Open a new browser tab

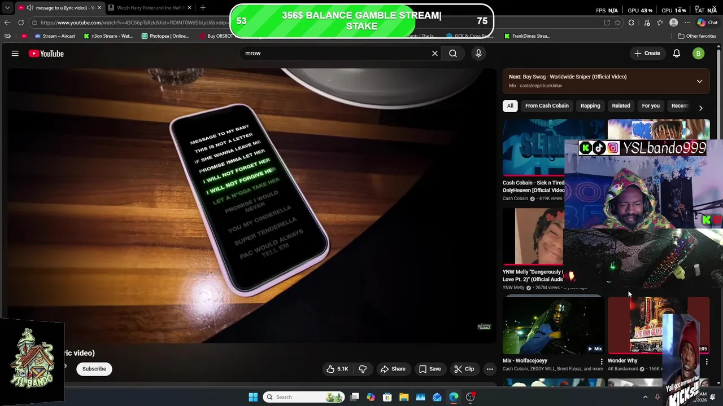coord(203,8)
